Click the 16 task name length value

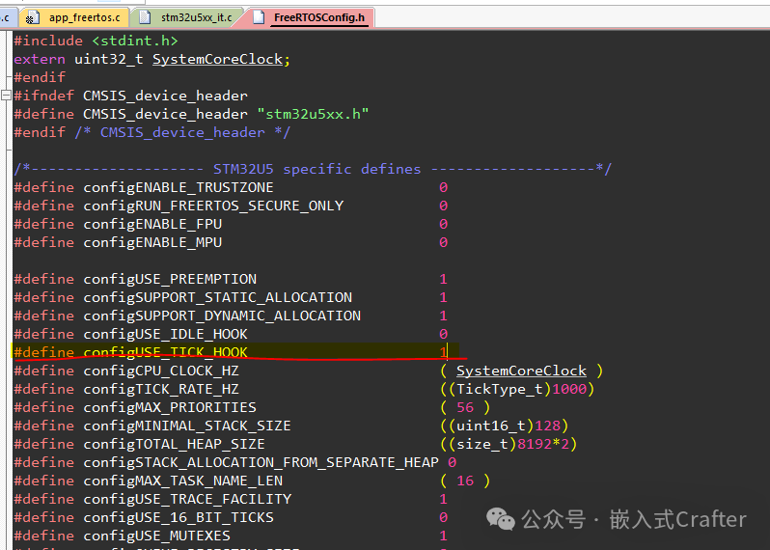[x=465, y=481]
